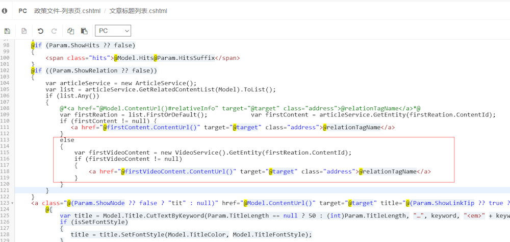510x242 pixels.
Task: Save the file with the floppy disk icon
Action: [x=7, y=31]
